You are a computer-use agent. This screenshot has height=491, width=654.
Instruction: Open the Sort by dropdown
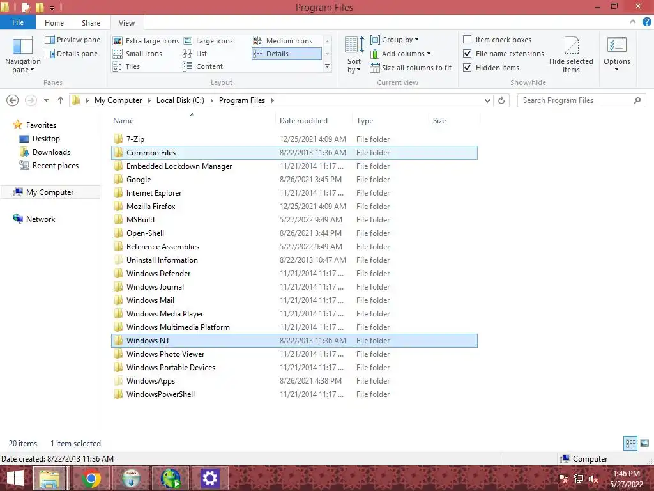tap(354, 55)
